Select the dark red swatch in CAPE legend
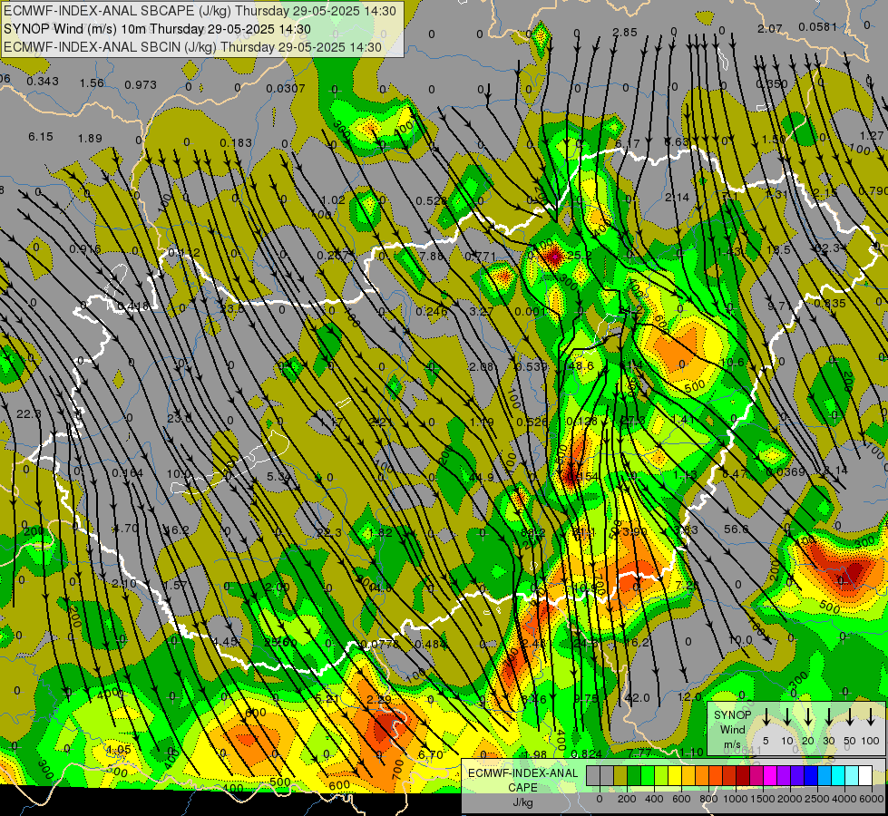 (x=743, y=775)
